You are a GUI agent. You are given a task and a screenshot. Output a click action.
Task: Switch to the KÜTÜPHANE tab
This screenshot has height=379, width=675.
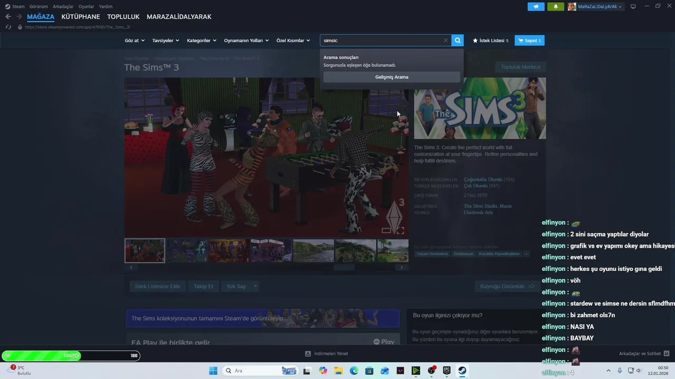click(81, 17)
